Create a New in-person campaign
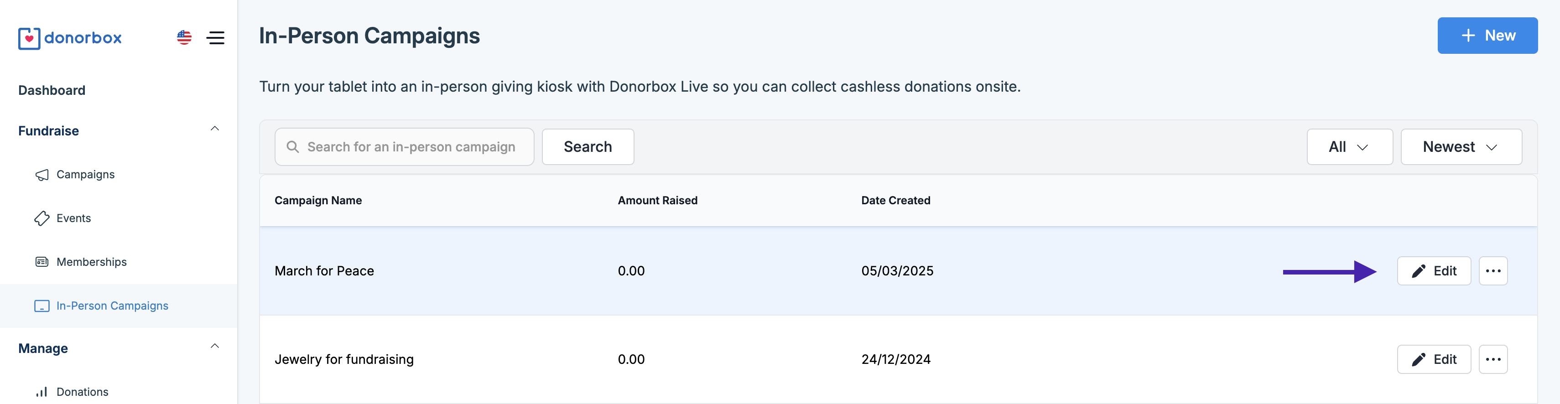 point(1487,36)
